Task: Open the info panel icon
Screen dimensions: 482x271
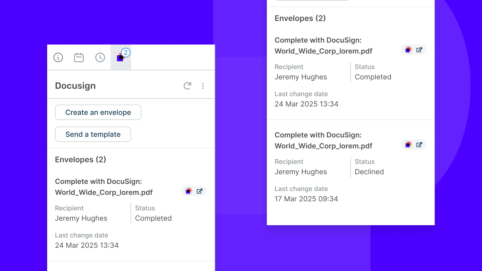Action: click(x=58, y=57)
